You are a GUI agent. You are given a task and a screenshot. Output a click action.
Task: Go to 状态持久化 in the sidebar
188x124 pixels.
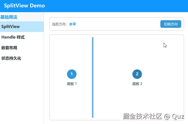pyautogui.click(x=22, y=58)
